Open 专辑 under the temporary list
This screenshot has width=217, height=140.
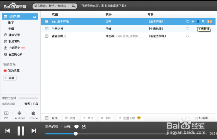coord(11,29)
